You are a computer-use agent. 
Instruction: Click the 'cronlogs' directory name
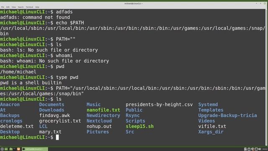(11, 121)
